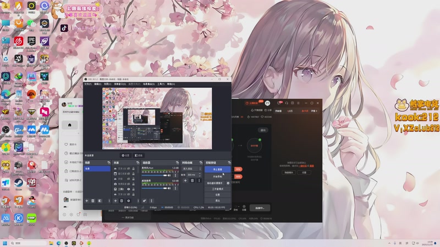The height and width of the screenshot is (247, 440).
Task: Open Docks menu in OBS menu bar
Action: 120,84
